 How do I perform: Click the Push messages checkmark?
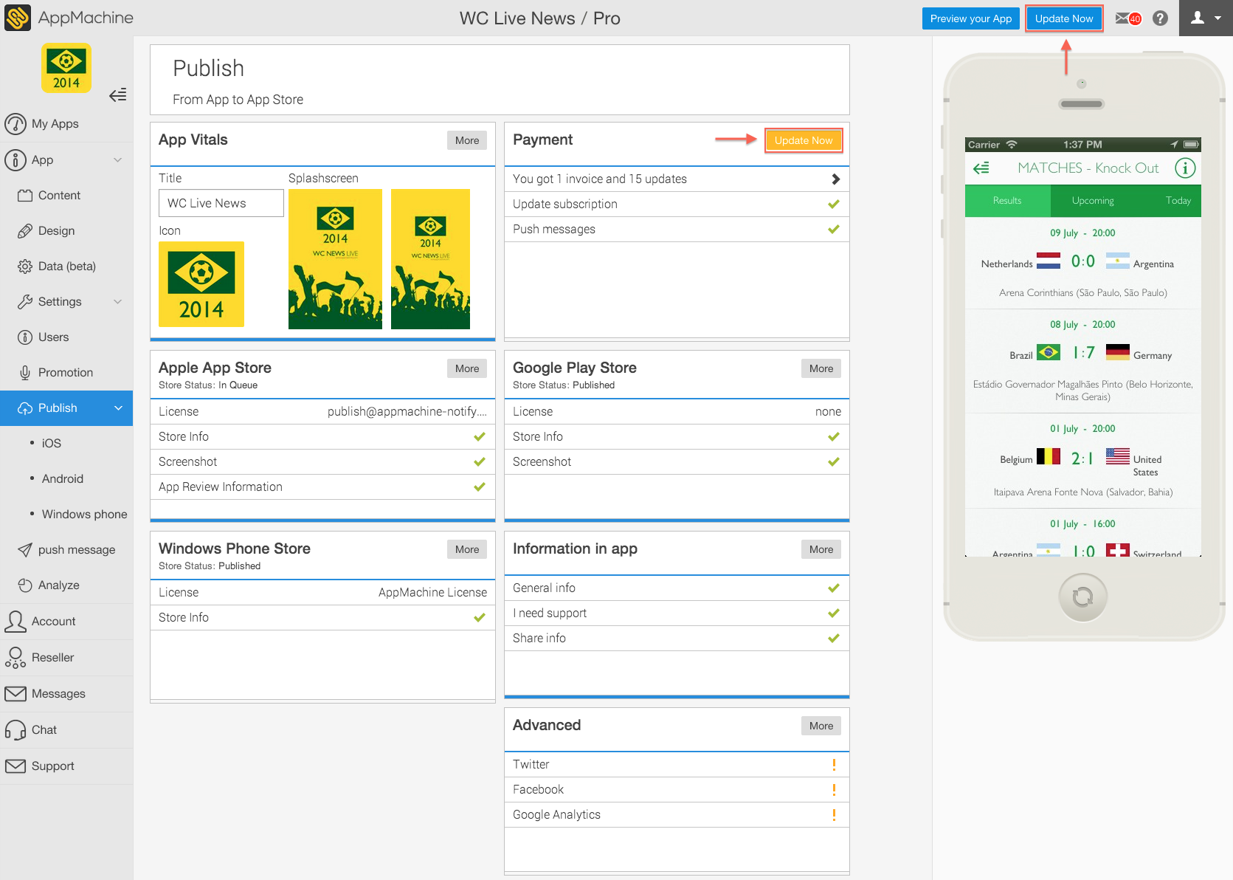(x=834, y=230)
